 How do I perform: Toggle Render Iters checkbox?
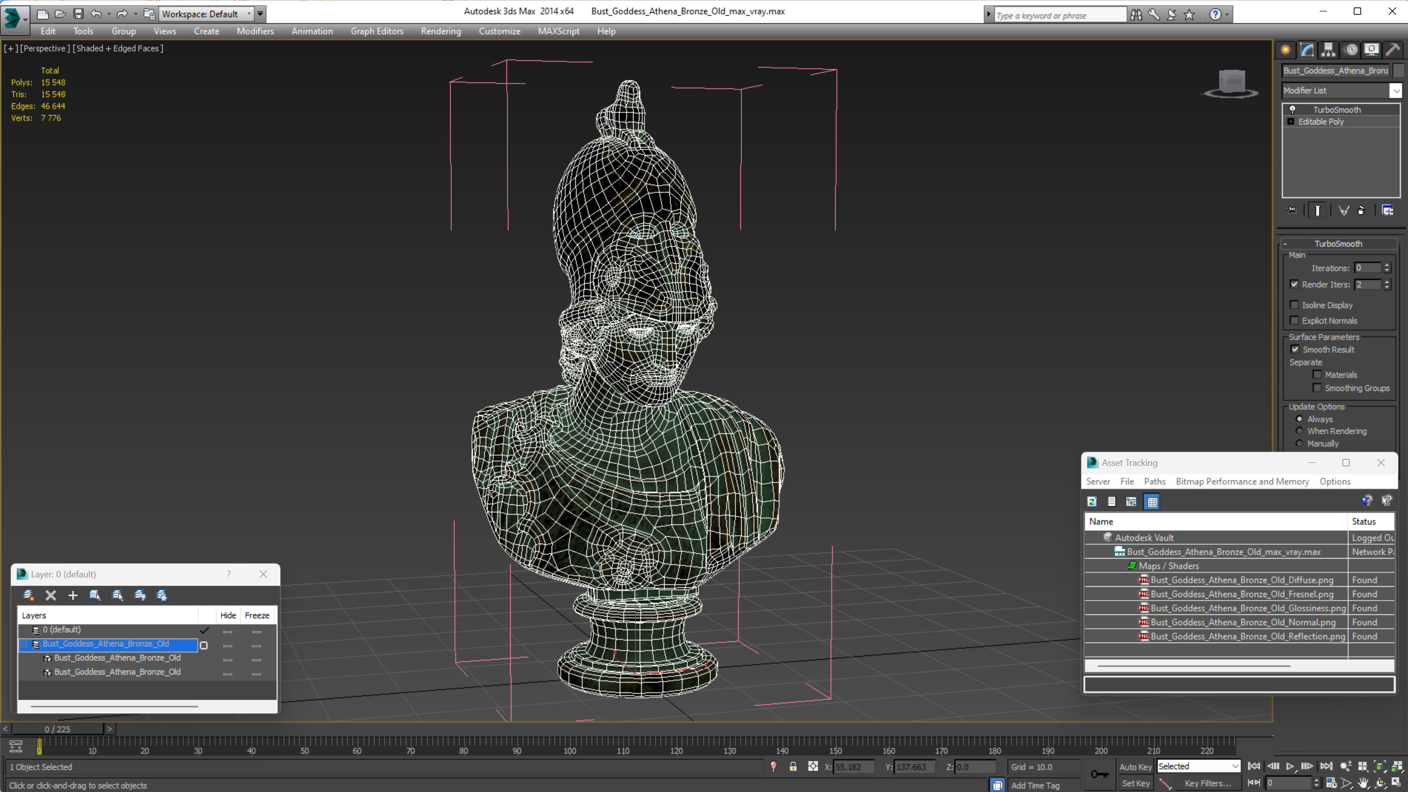tap(1294, 284)
